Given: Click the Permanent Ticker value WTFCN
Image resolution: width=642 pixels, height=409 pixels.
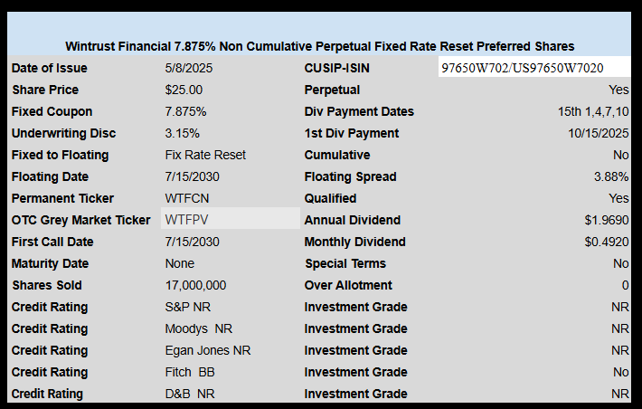Looking at the screenshot, I should [187, 198].
